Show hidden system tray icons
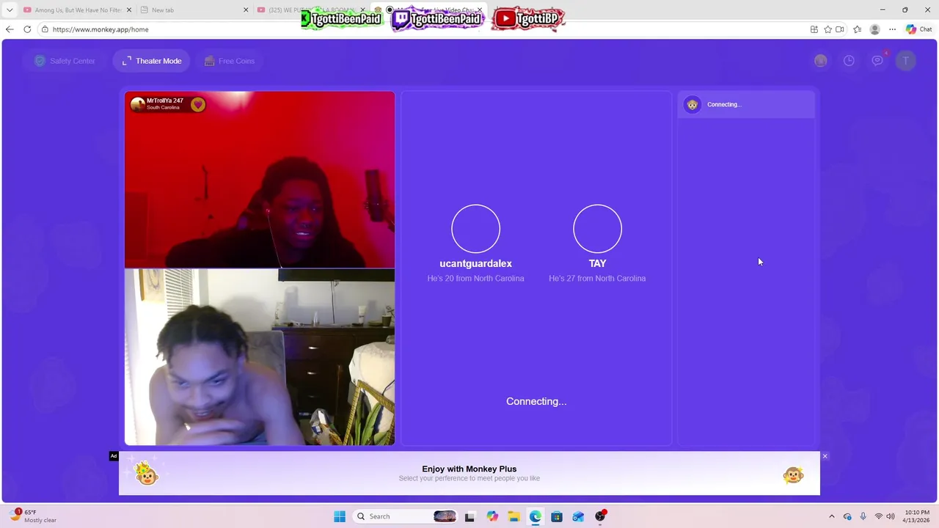This screenshot has width=939, height=528. click(x=831, y=516)
